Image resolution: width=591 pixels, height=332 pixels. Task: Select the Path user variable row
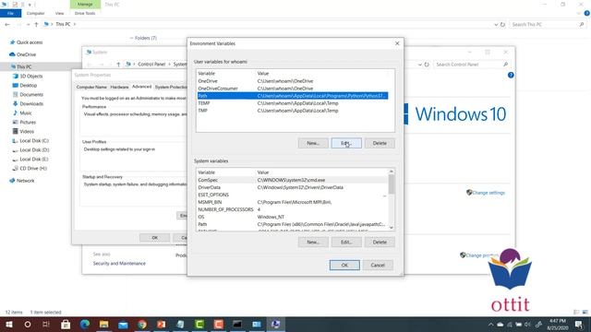pyautogui.click(x=293, y=96)
